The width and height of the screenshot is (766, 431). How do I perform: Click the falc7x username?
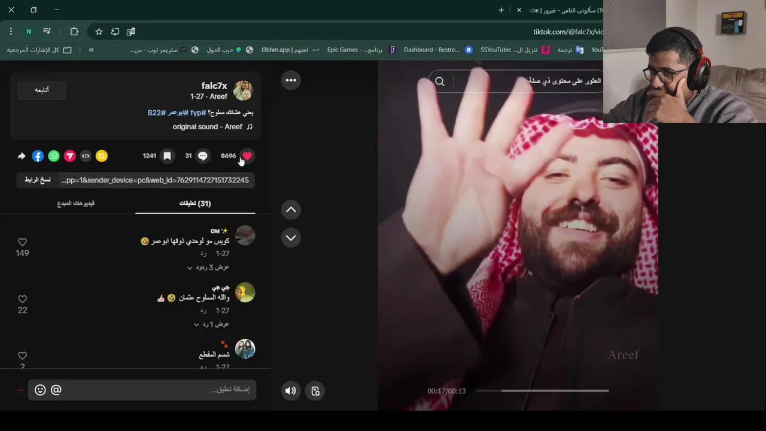tap(214, 86)
